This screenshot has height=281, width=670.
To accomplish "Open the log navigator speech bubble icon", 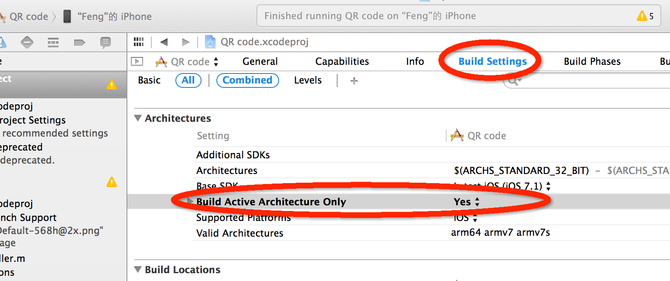I will coord(105,42).
